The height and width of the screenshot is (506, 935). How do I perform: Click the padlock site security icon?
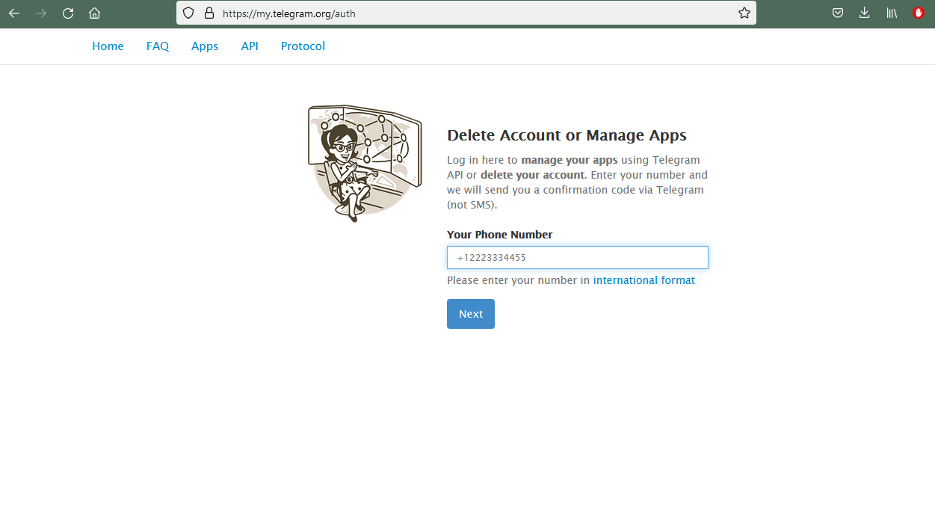coord(209,13)
